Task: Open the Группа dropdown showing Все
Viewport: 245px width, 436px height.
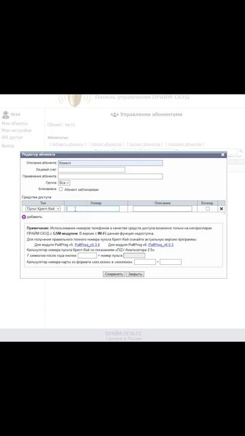Action: 64,183
